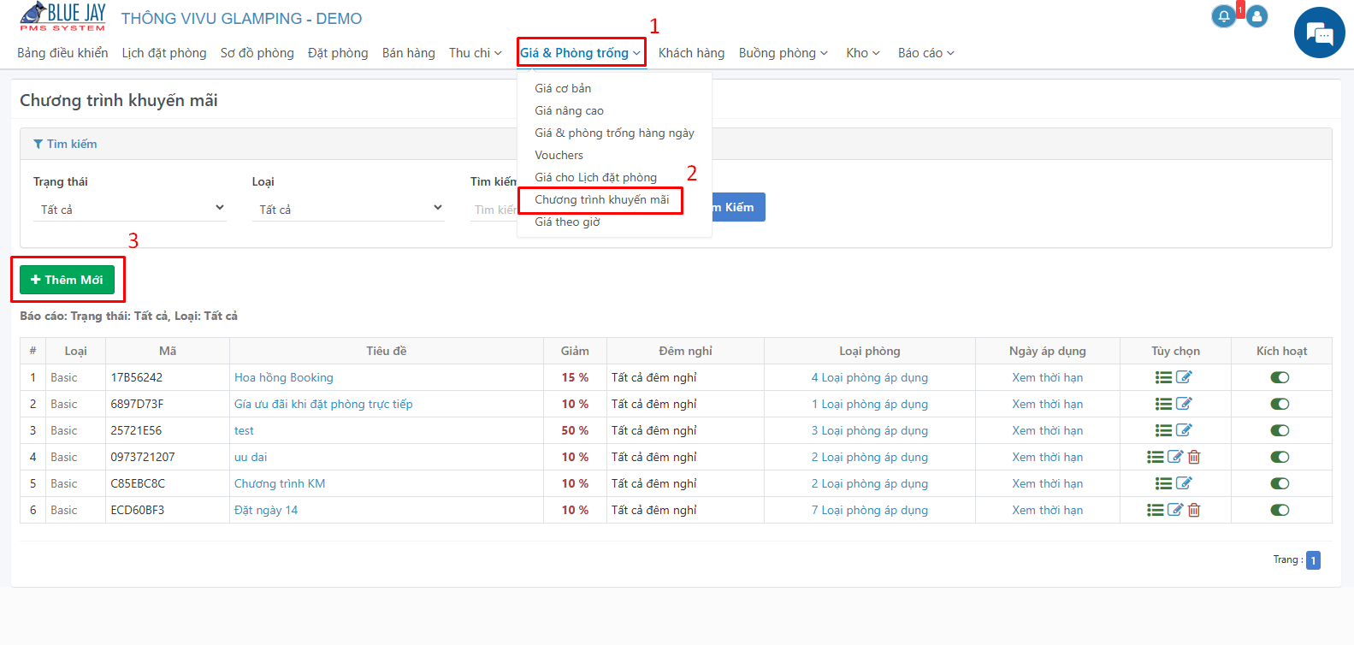Open Lịch đặt phòng in the navigation
Image resolution: width=1354 pixels, height=645 pixels.
(164, 53)
